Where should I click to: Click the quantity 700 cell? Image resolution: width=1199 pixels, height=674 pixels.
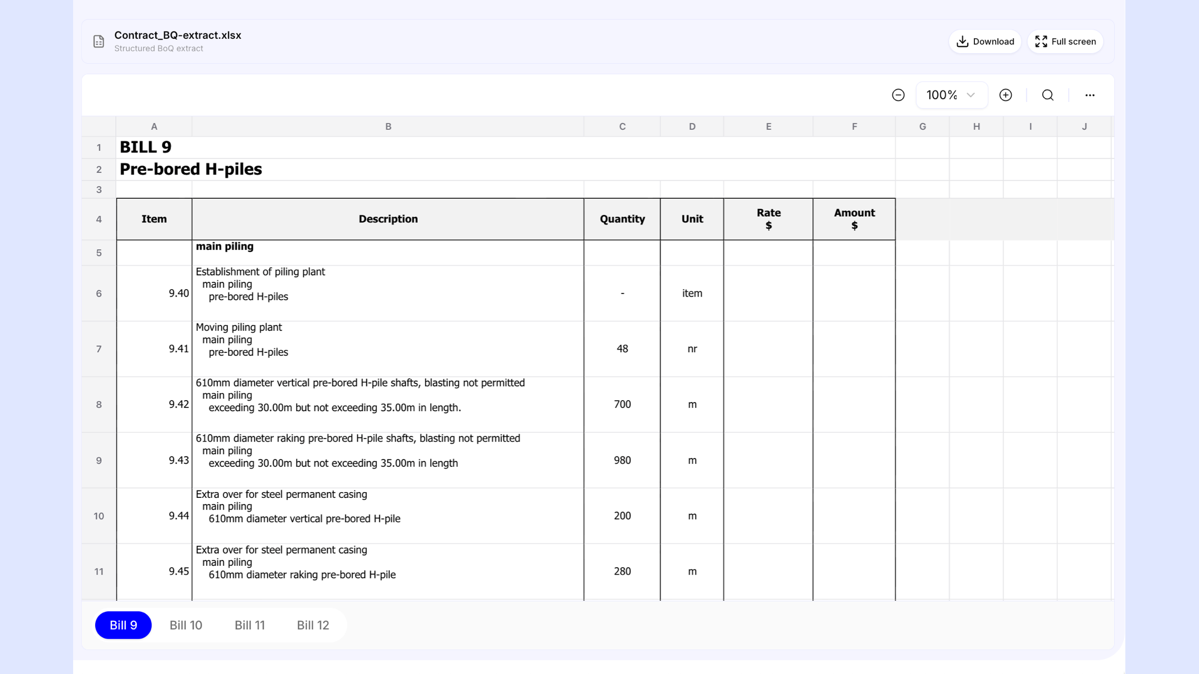point(622,405)
